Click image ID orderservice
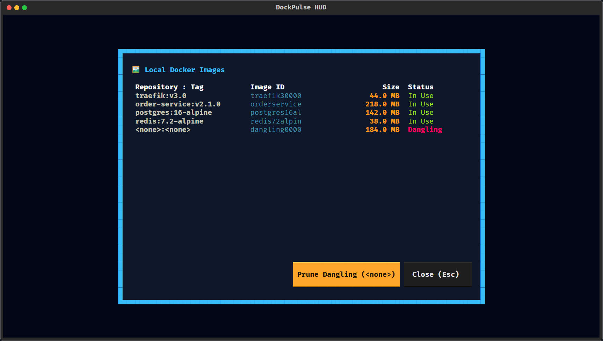The image size is (603, 341). click(x=276, y=104)
